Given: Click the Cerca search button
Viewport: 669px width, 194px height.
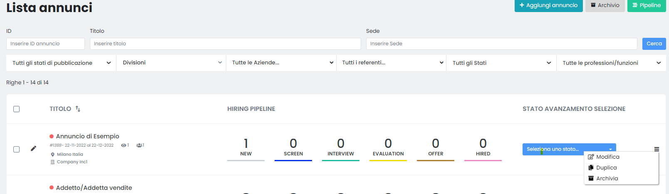Looking at the screenshot, I should (x=654, y=44).
